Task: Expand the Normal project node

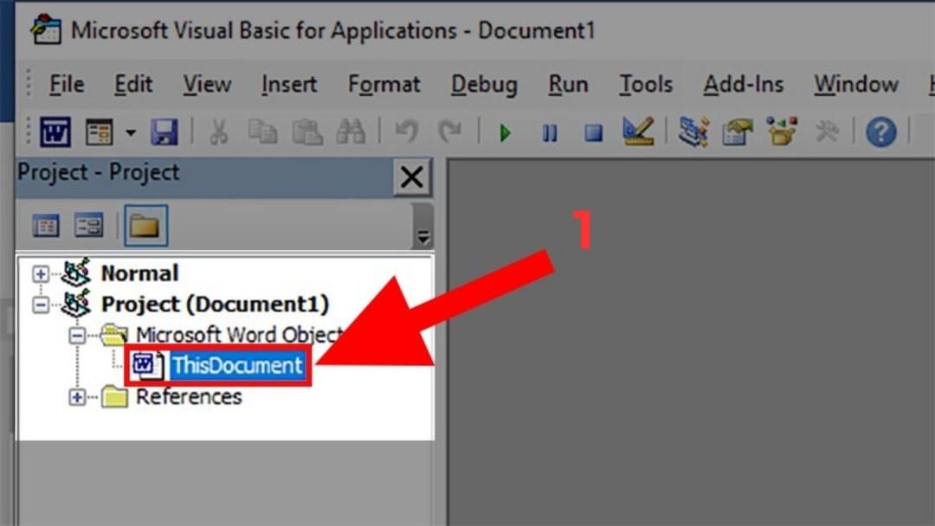Action: (39, 273)
